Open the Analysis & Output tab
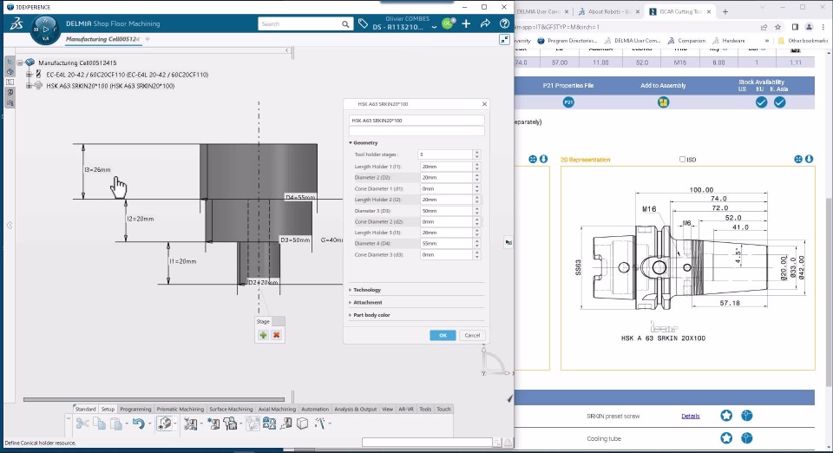 click(356, 409)
